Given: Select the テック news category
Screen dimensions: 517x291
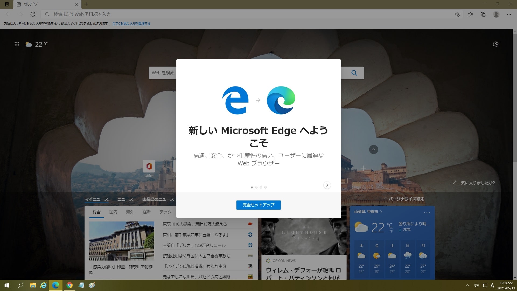Looking at the screenshot, I should pos(165,212).
